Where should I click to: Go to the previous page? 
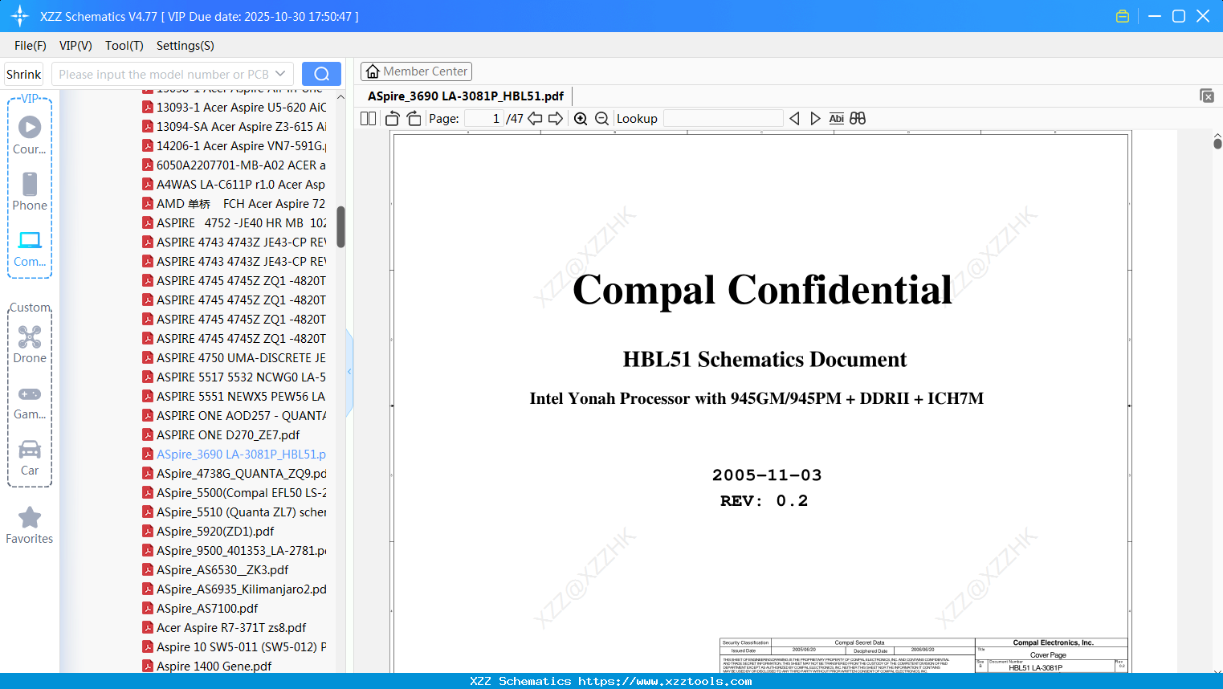coord(535,119)
